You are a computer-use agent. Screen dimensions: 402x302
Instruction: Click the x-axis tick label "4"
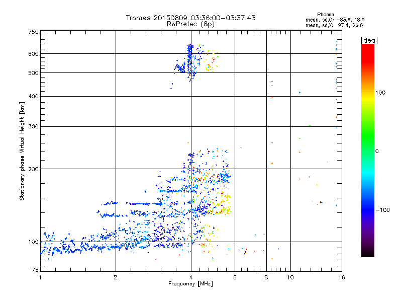click(x=191, y=277)
